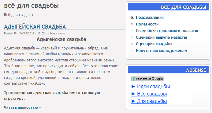
Task: Click the Реклама от Google badge
Action: (147, 79)
